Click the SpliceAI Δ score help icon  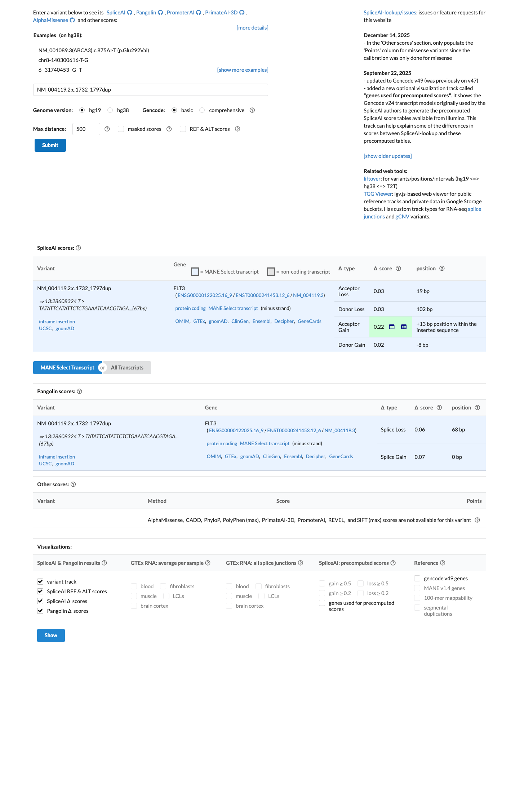click(398, 269)
